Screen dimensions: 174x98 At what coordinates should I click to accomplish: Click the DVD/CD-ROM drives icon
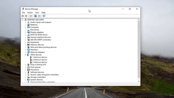pyautogui.click(x=28, y=35)
